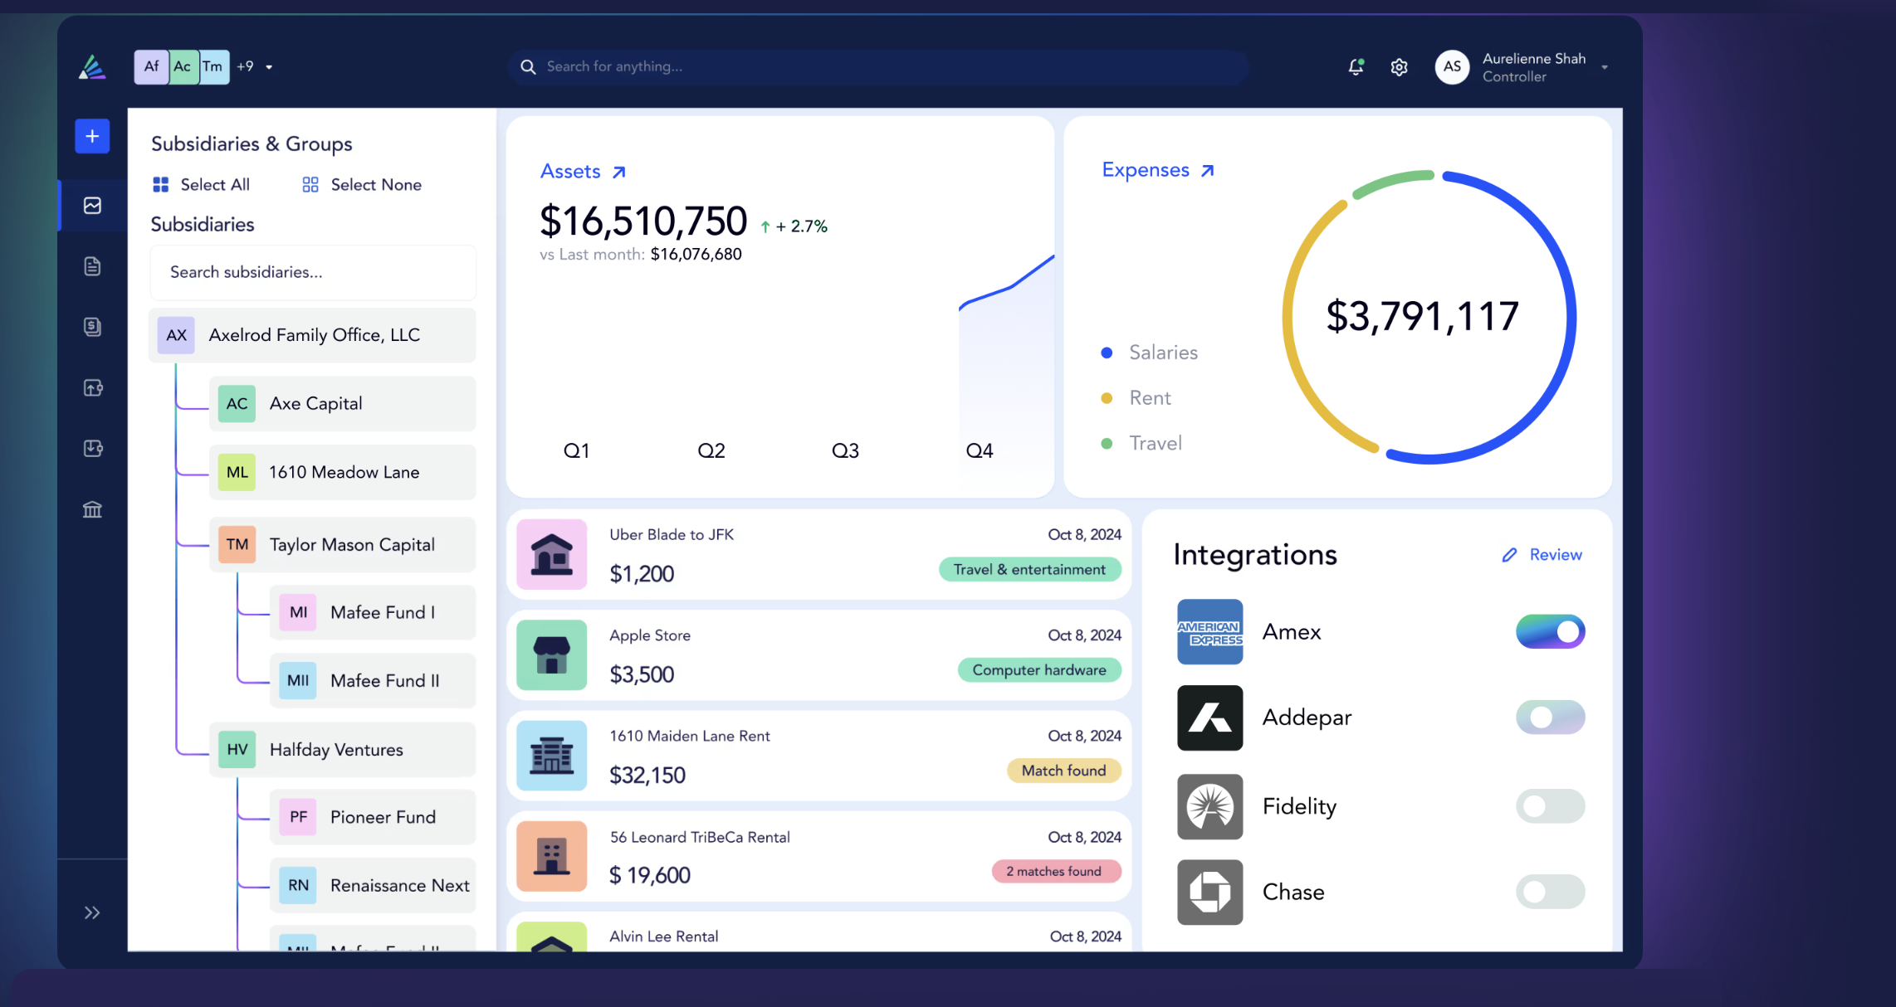
Task: Open the documents sidebar icon
Action: [92, 266]
